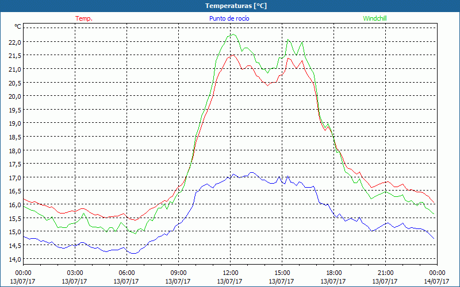Select the 03:00 time axis label
Screen dimensions: 460x287
(x=75, y=273)
